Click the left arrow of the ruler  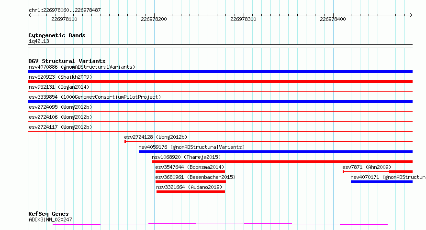30,15
